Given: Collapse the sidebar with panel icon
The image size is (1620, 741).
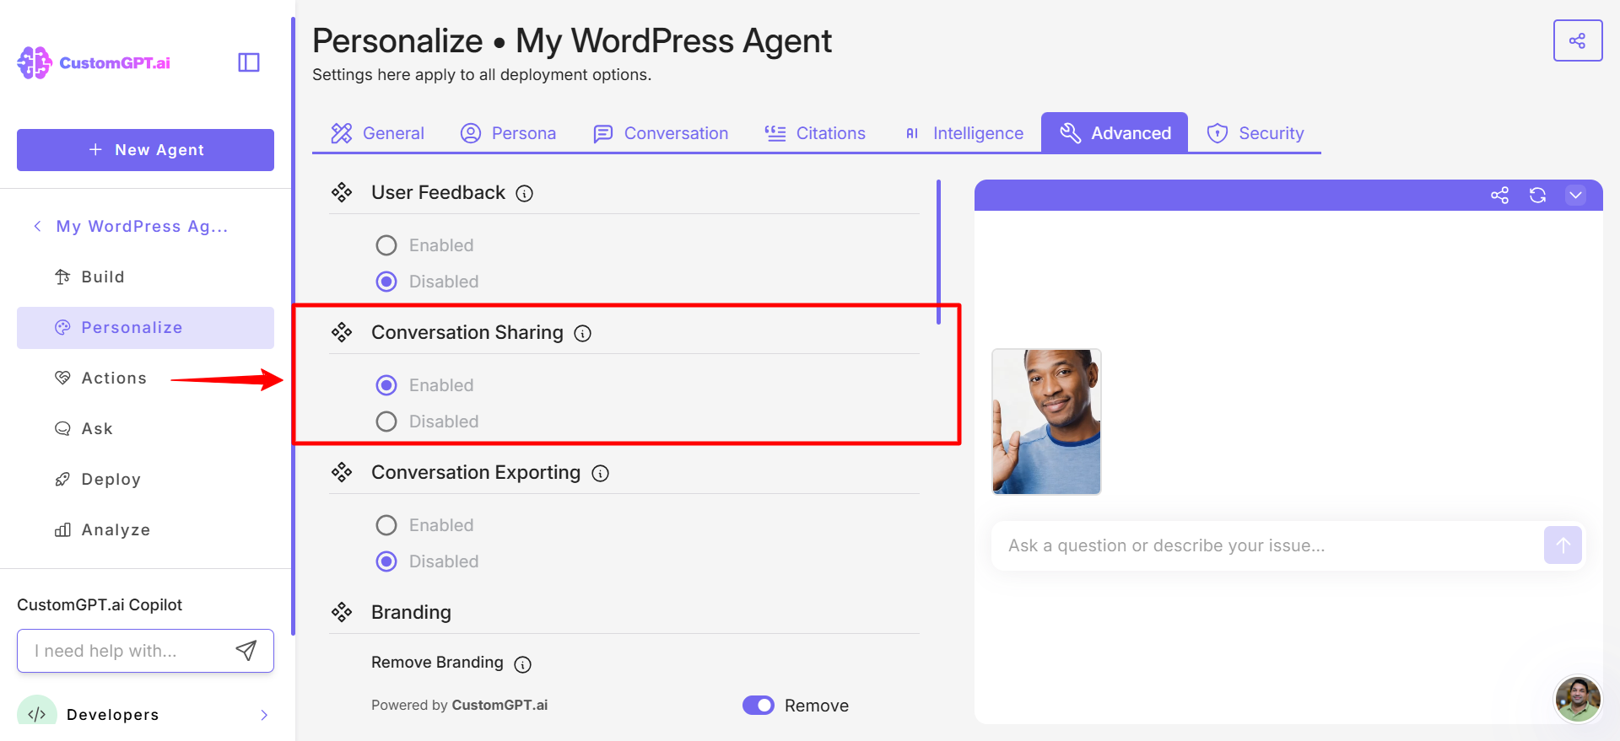Looking at the screenshot, I should tap(249, 62).
